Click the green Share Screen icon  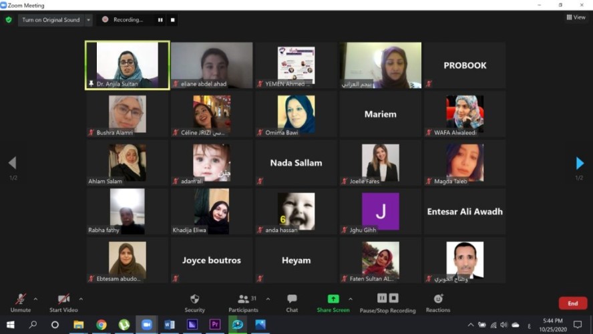point(333,299)
